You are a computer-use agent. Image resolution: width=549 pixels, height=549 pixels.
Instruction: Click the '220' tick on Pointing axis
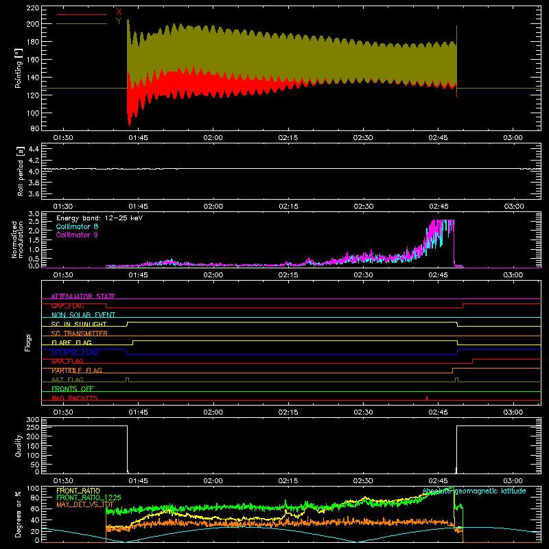tap(33, 8)
